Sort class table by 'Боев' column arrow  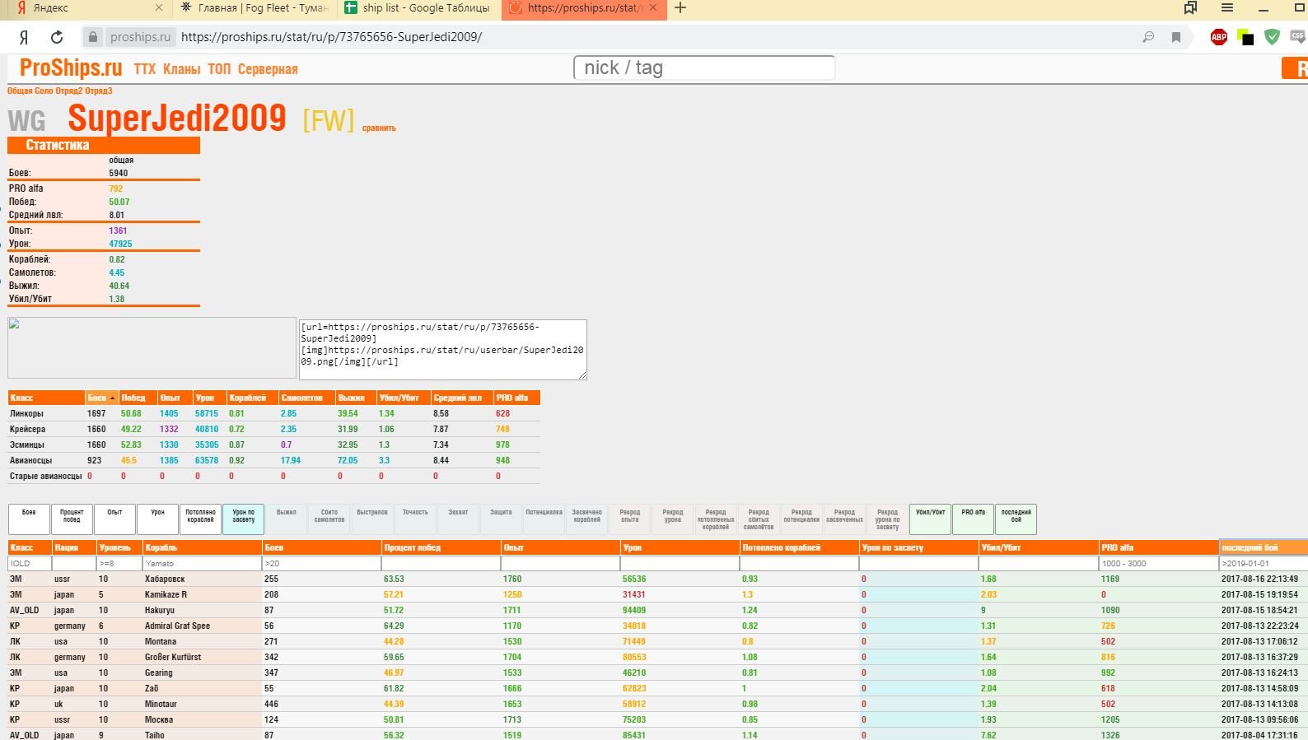click(x=102, y=398)
